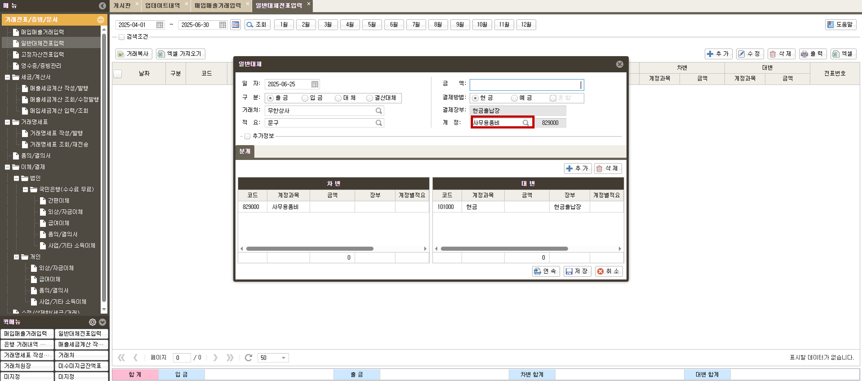Switch to the 업데이트내역 tab
Screen dimensions: 862x381
(162, 5)
